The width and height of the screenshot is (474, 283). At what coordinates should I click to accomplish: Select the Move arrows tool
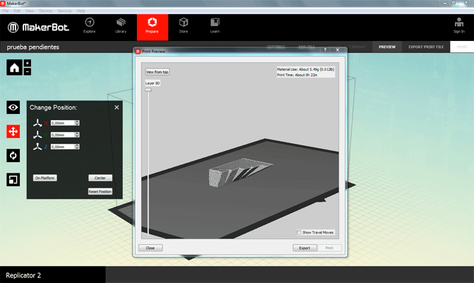(13, 132)
